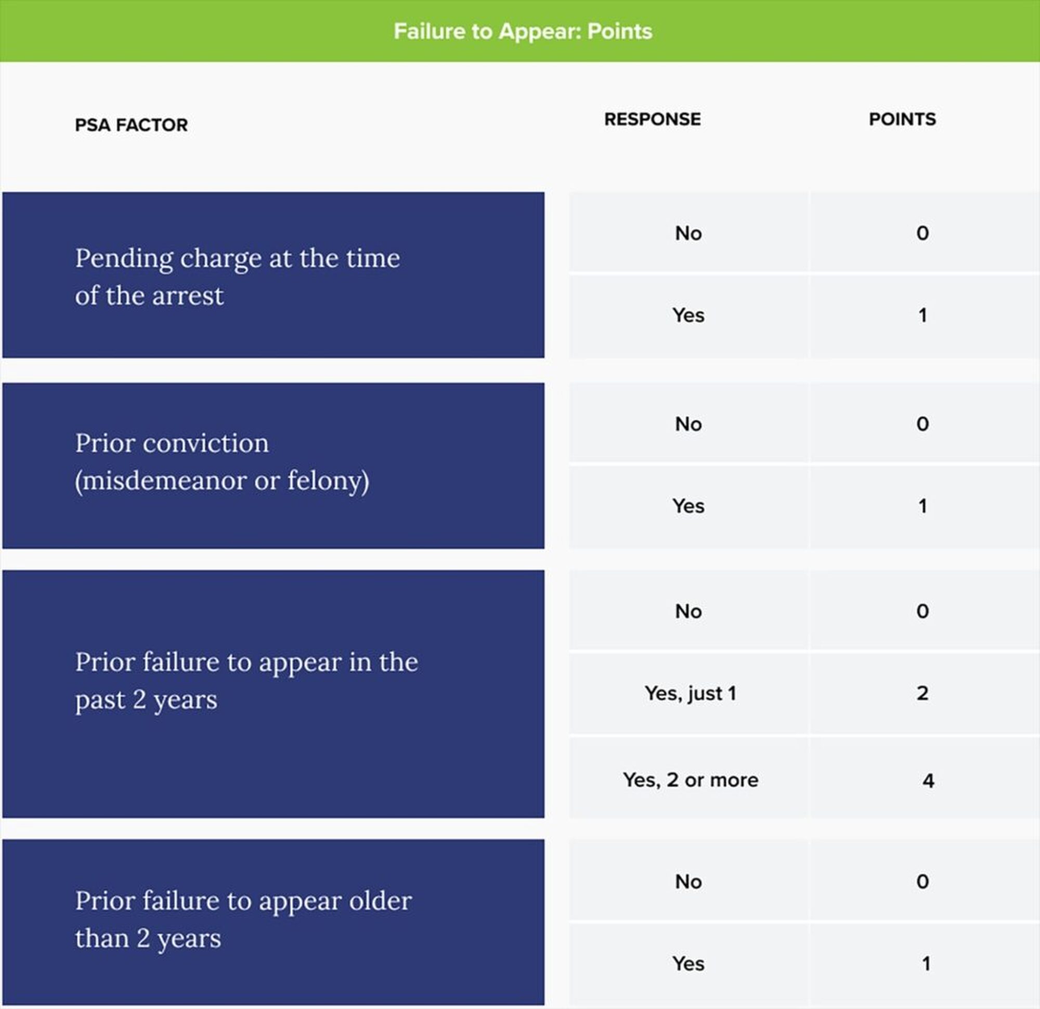
Task: Click the PSA FACTOR column heading
Action: [x=131, y=125]
